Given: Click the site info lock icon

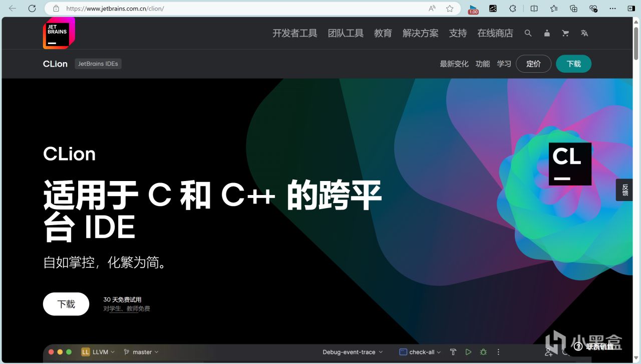Looking at the screenshot, I should 56,9.
